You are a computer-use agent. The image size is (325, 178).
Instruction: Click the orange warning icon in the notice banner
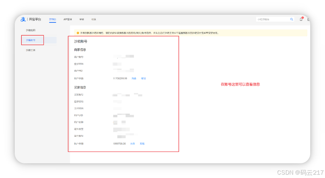coord(78,33)
